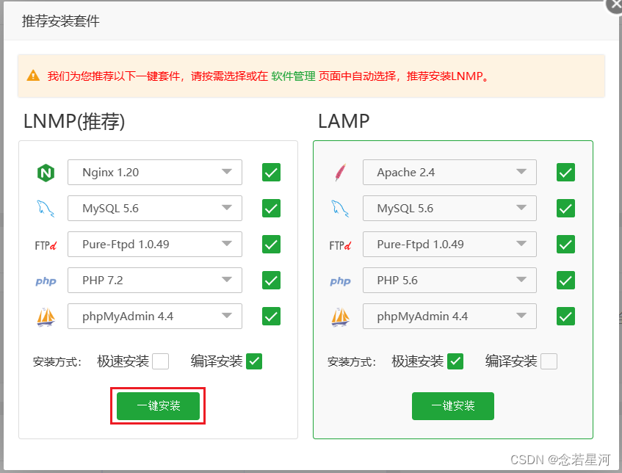Enable 编译安装 in the LAMP panel

[549, 361]
